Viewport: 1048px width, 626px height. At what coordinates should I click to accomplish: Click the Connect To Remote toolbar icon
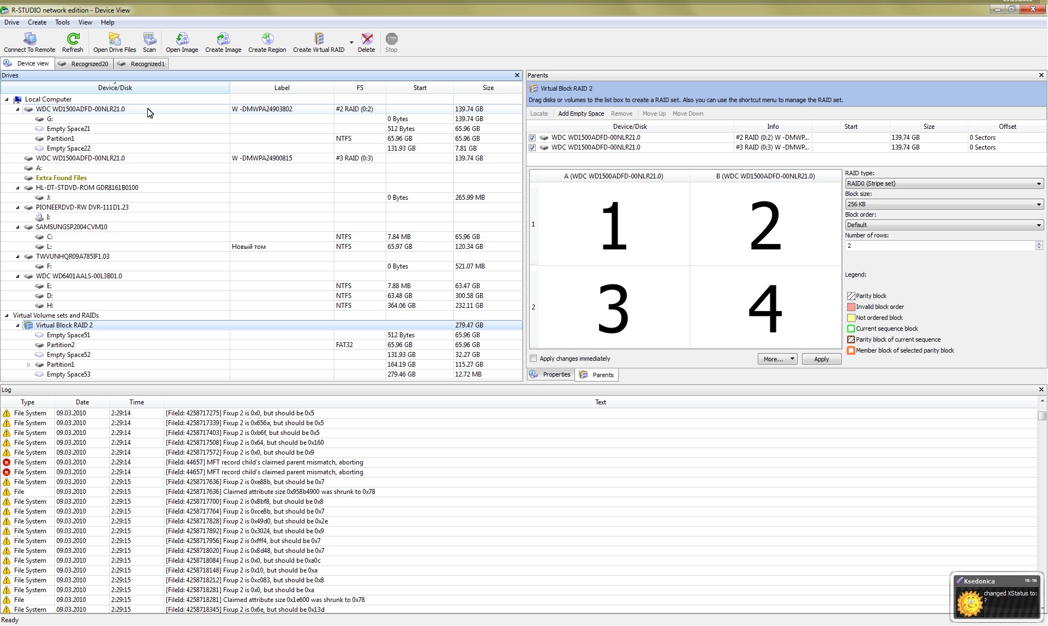[x=29, y=39]
